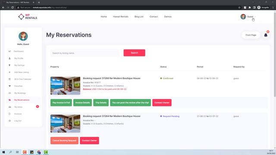Click Cancel Booking Request button
Image resolution: width=276 pixels, height=155 pixels.
[x=64, y=141]
